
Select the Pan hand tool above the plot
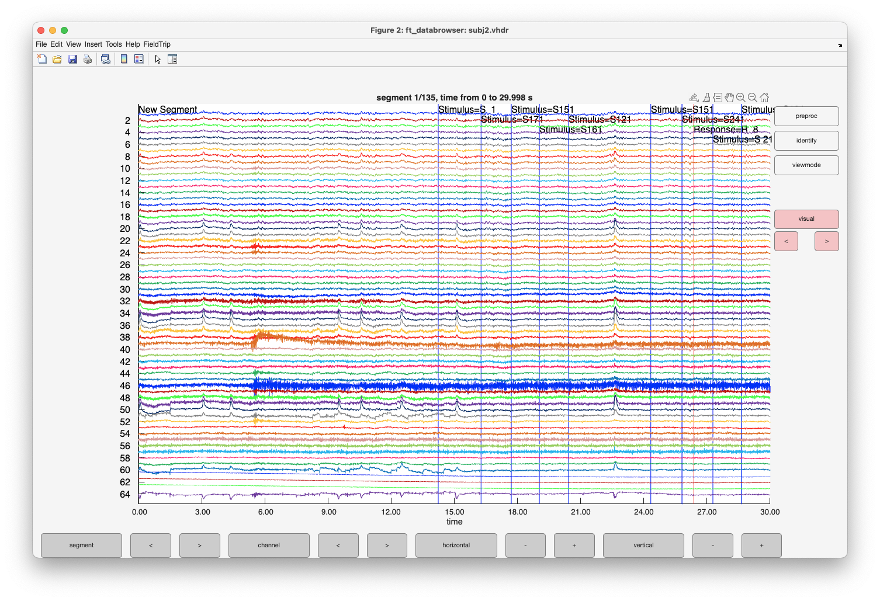(x=729, y=98)
